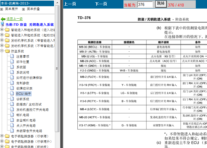The height and width of the screenshot is (148, 207).
Task: Open 喇叭电路 tree item
Action: pyautogui.click(x=23, y=115)
